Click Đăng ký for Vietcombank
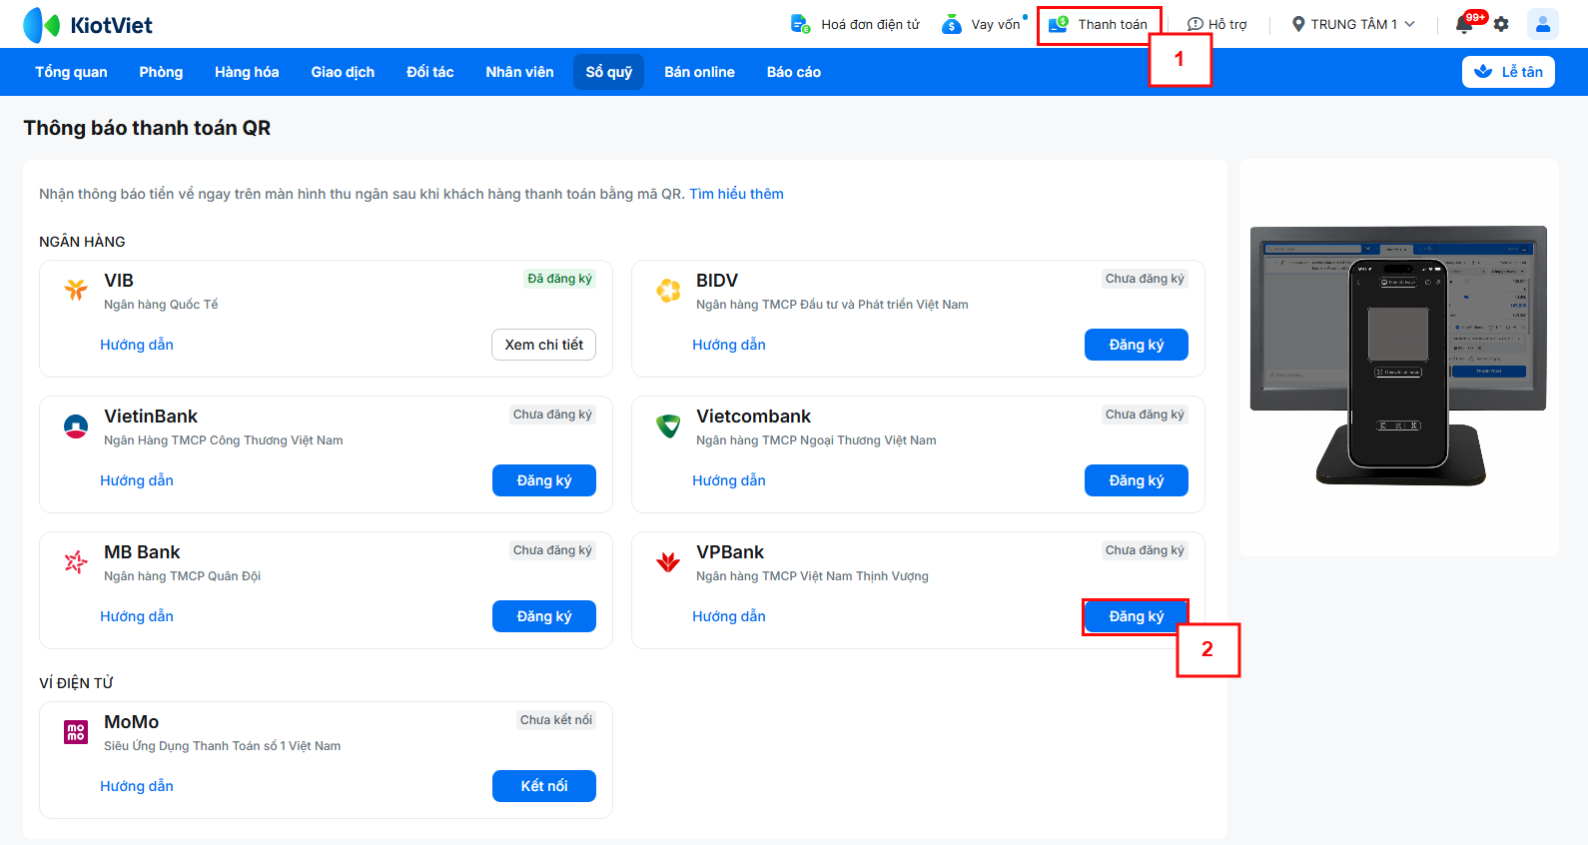This screenshot has height=845, width=1588. (x=1137, y=480)
